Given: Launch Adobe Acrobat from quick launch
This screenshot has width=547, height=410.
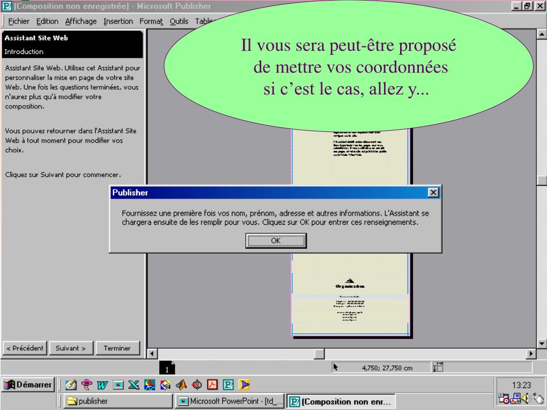Looking at the screenshot, I should coord(213,384).
